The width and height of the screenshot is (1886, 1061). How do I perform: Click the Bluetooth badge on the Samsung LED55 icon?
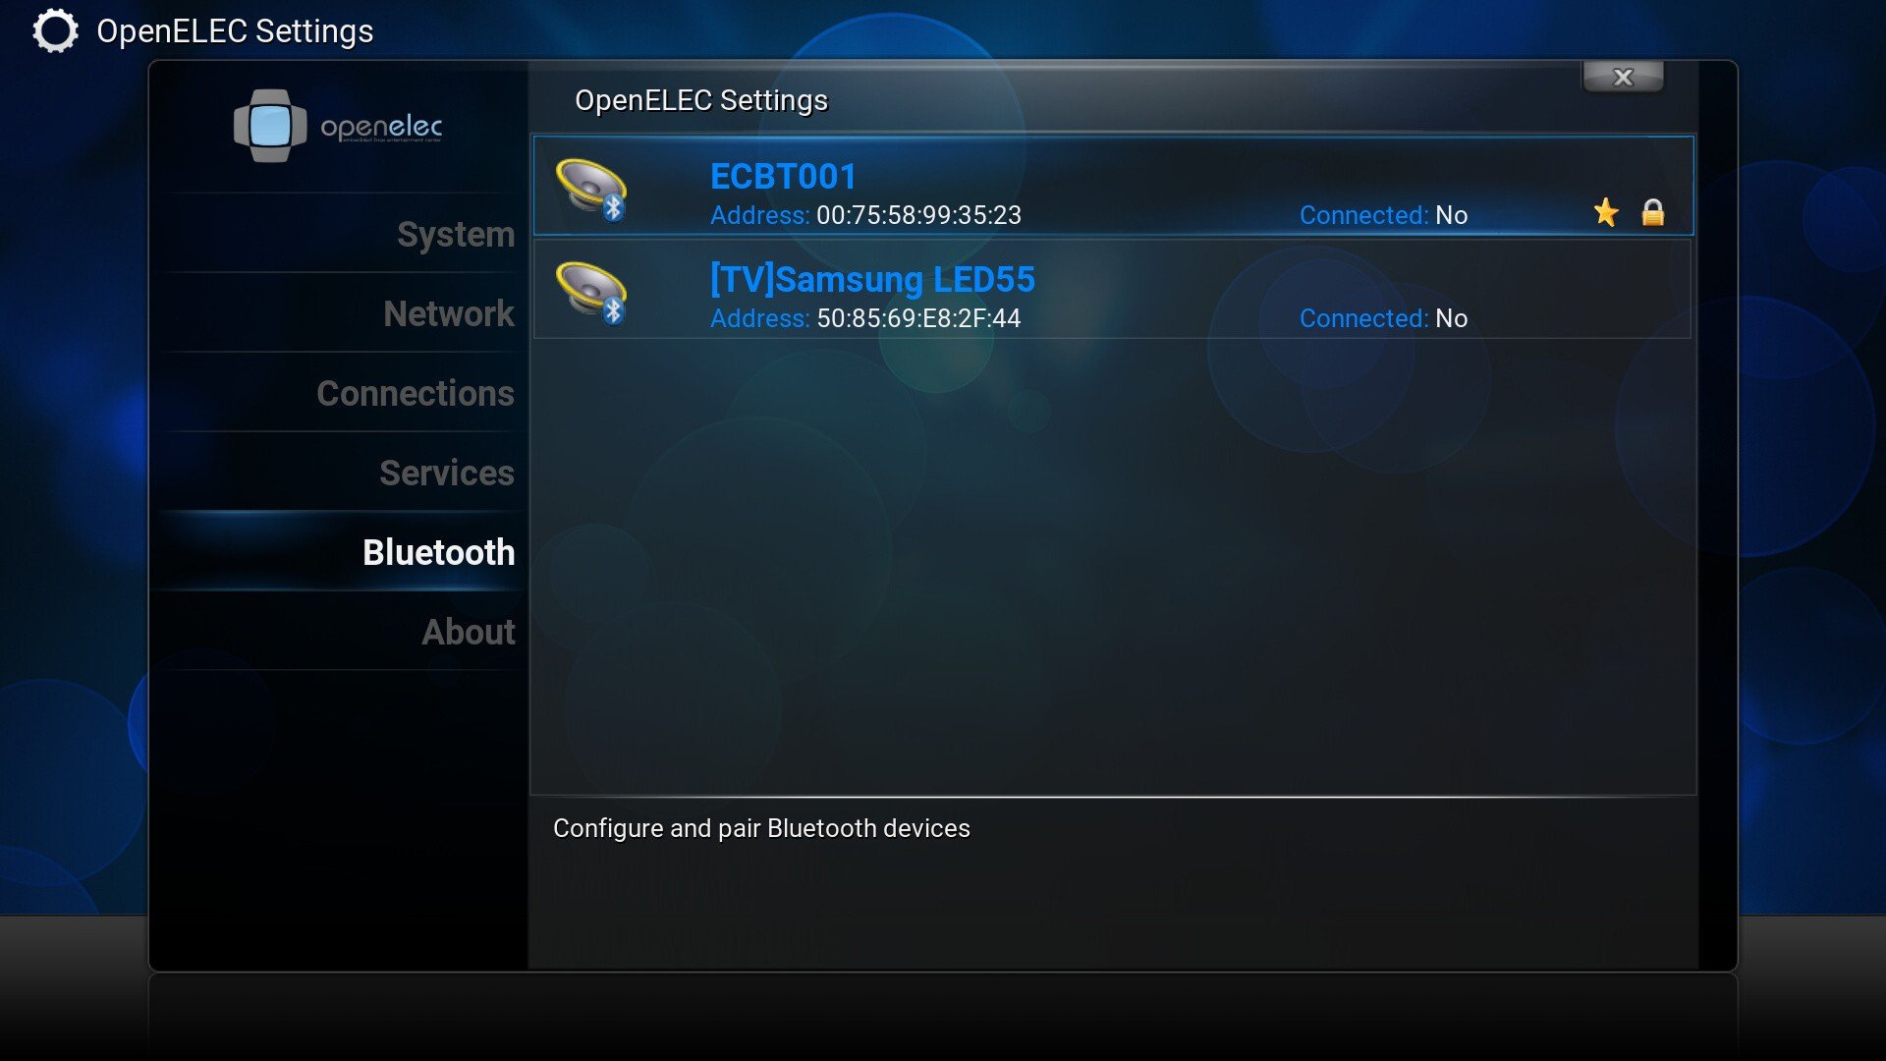614,311
